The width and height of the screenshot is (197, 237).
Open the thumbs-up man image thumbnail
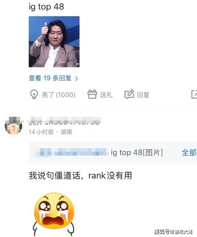pyautogui.click(x=54, y=41)
